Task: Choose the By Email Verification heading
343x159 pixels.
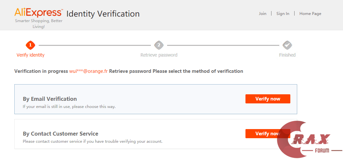Action: pyautogui.click(x=50, y=99)
